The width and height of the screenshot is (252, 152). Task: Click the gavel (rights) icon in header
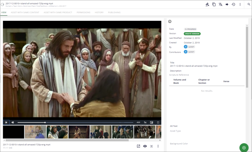[x=207, y=4]
